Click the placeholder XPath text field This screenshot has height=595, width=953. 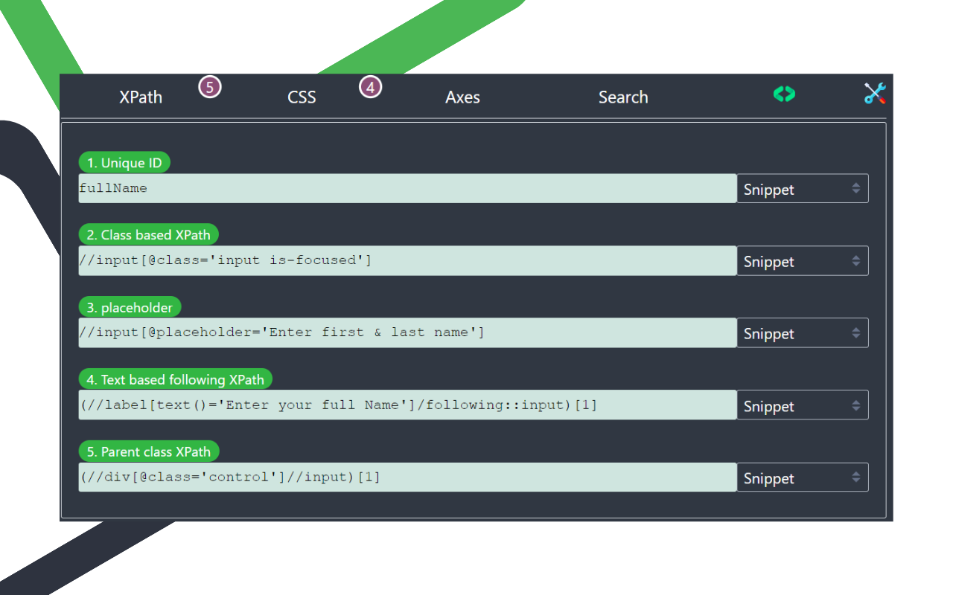coord(407,332)
